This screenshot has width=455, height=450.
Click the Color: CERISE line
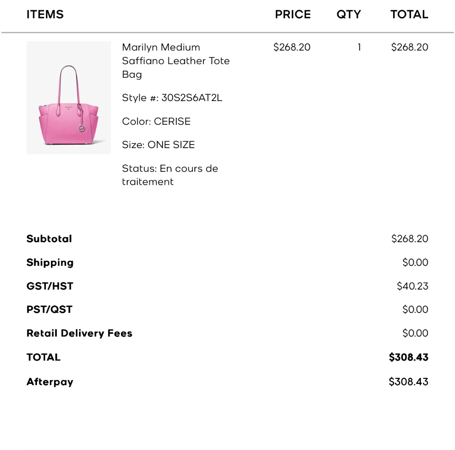156,122
